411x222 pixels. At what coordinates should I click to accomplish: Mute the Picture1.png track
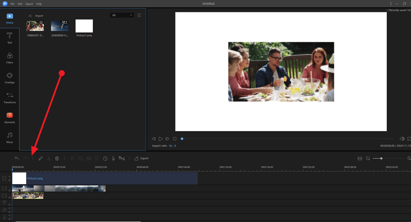point(9,176)
